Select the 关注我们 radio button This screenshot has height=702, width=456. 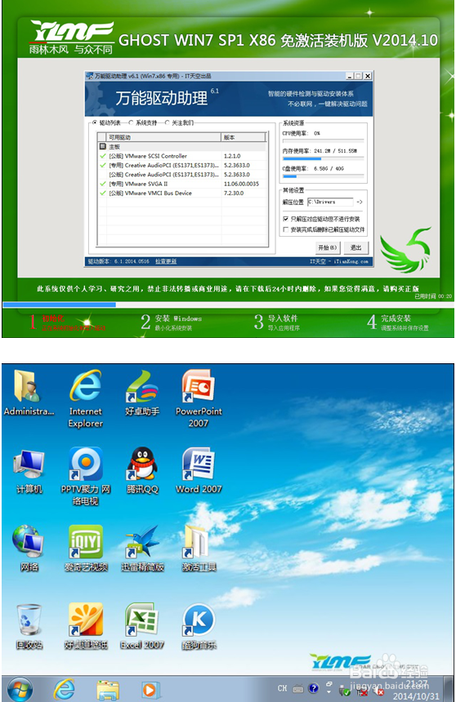click(x=168, y=122)
